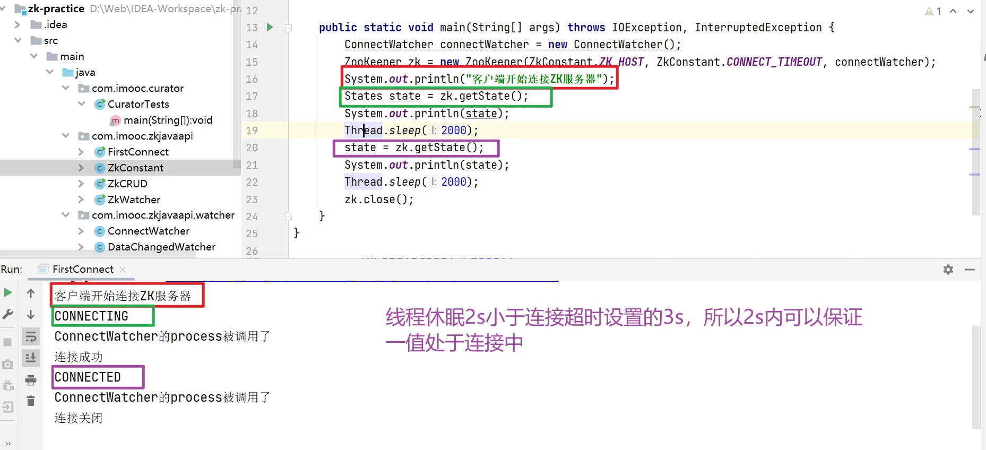Click CONNECT_TIMEOUT constant in code
The width and height of the screenshot is (986, 450).
(x=774, y=62)
